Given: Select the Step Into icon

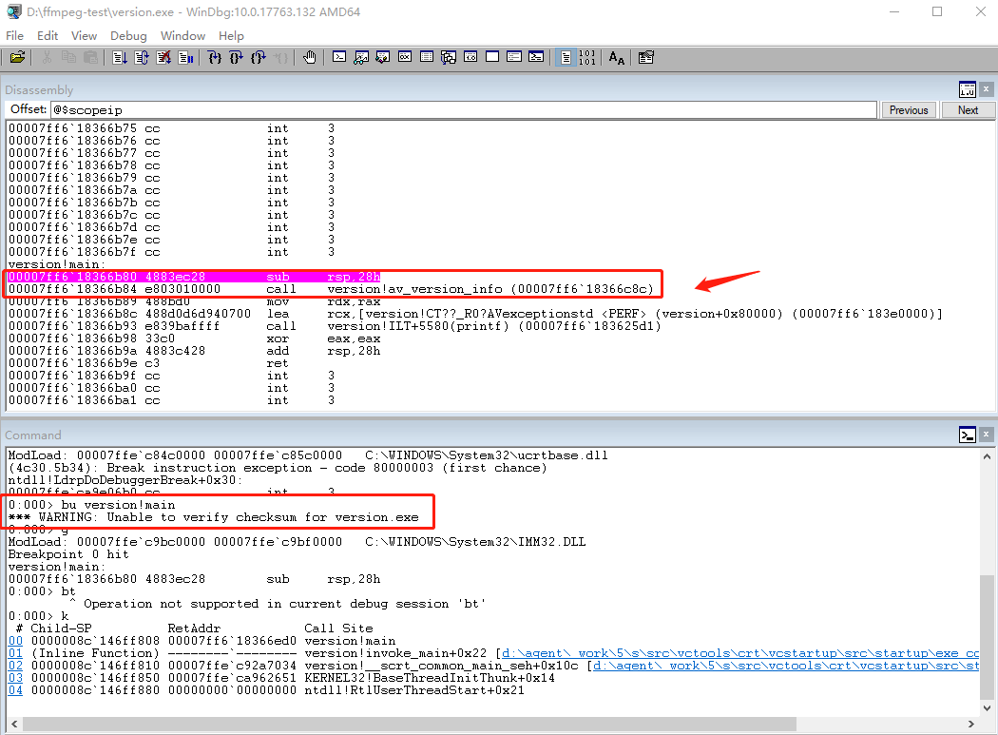Looking at the screenshot, I should (218, 57).
